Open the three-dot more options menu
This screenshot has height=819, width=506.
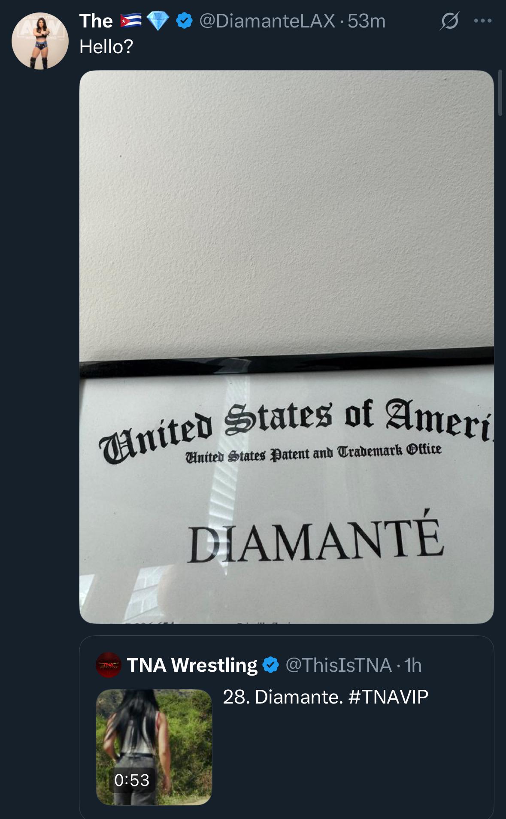pos(482,20)
